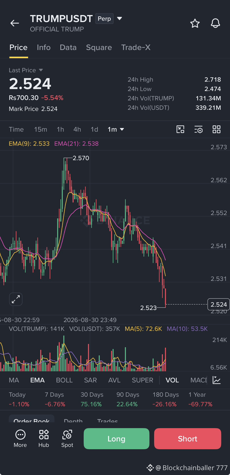Image resolution: width=230 pixels, height=475 pixels.
Task: Switch to Spot trading icon
Action: 67,439
